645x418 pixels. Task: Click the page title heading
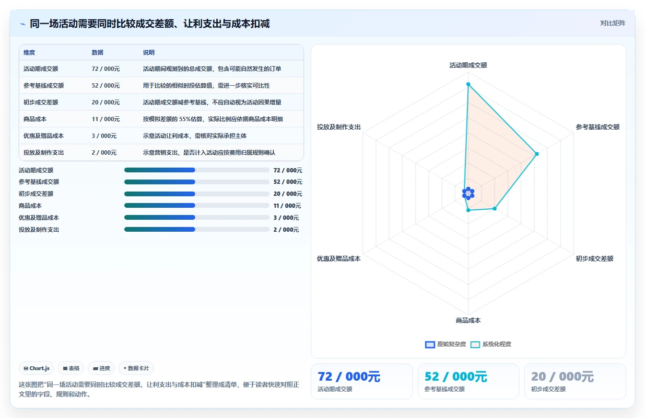150,23
